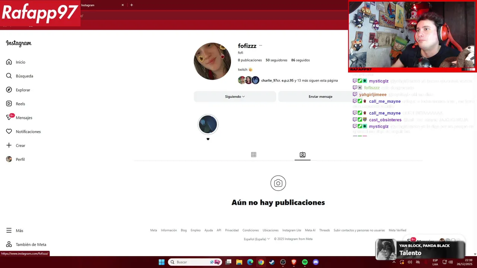Open Instagram Lite footer link
The width and height of the screenshot is (477, 268).
point(292,230)
